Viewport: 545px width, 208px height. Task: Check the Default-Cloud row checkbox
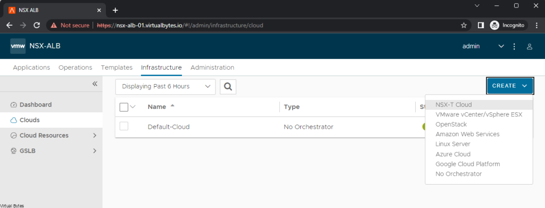pyautogui.click(x=123, y=127)
